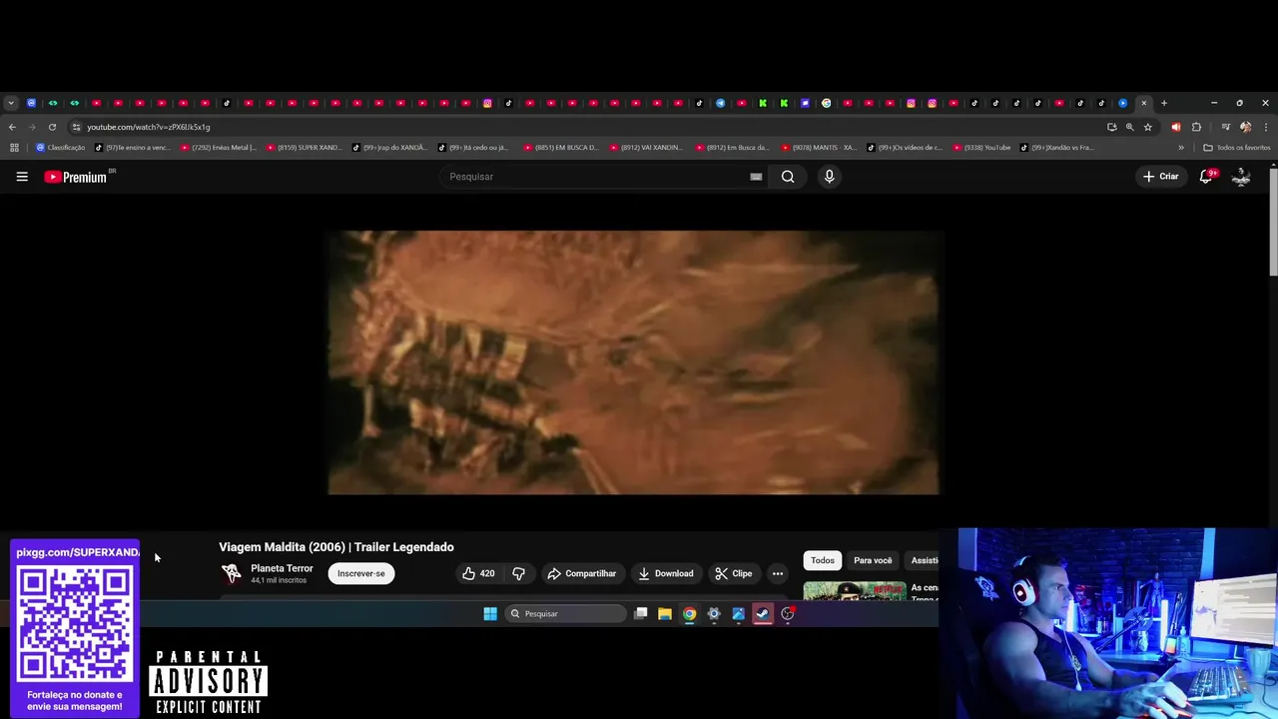
Task: Subscribe with the Inscrever-se button
Action: [x=361, y=573]
